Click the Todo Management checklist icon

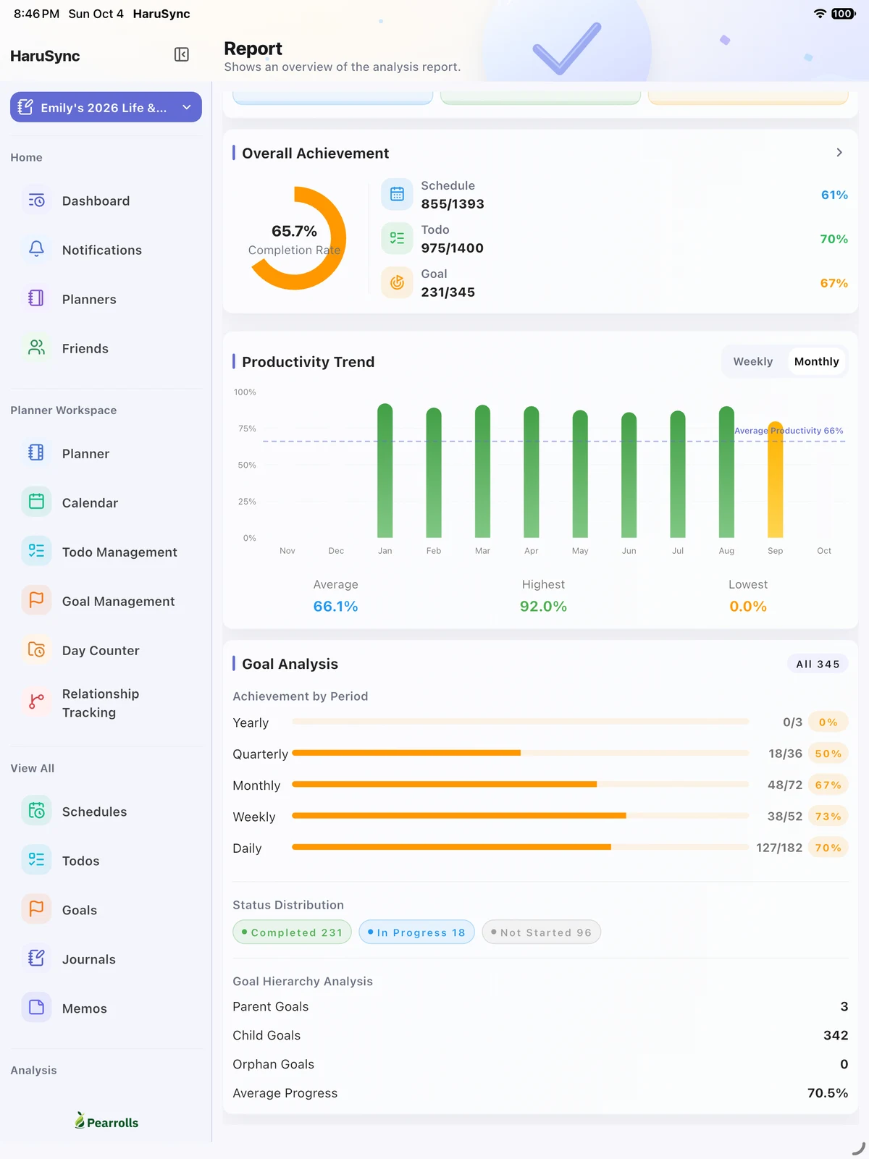click(x=36, y=552)
